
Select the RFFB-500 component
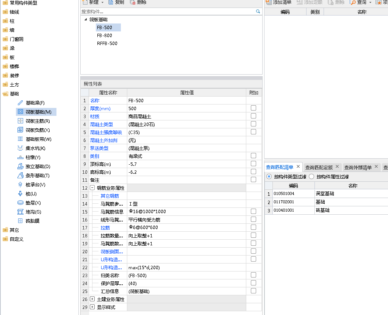coord(107,43)
